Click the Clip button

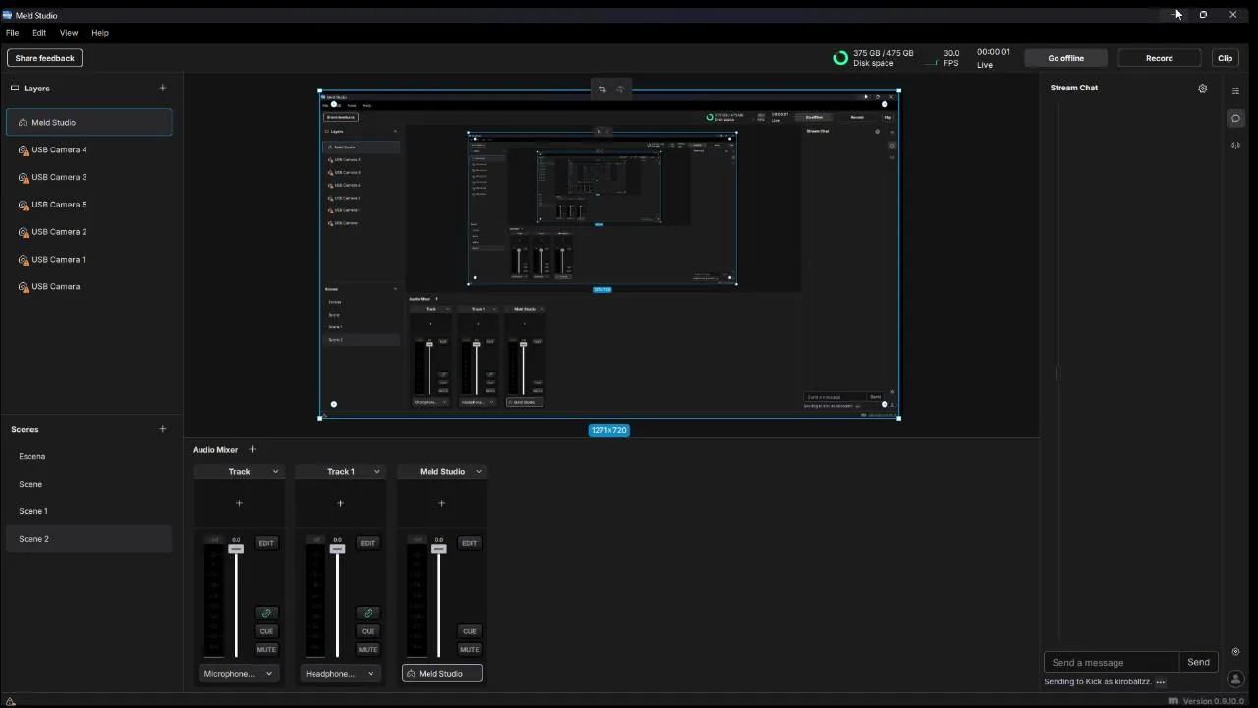click(x=1225, y=58)
